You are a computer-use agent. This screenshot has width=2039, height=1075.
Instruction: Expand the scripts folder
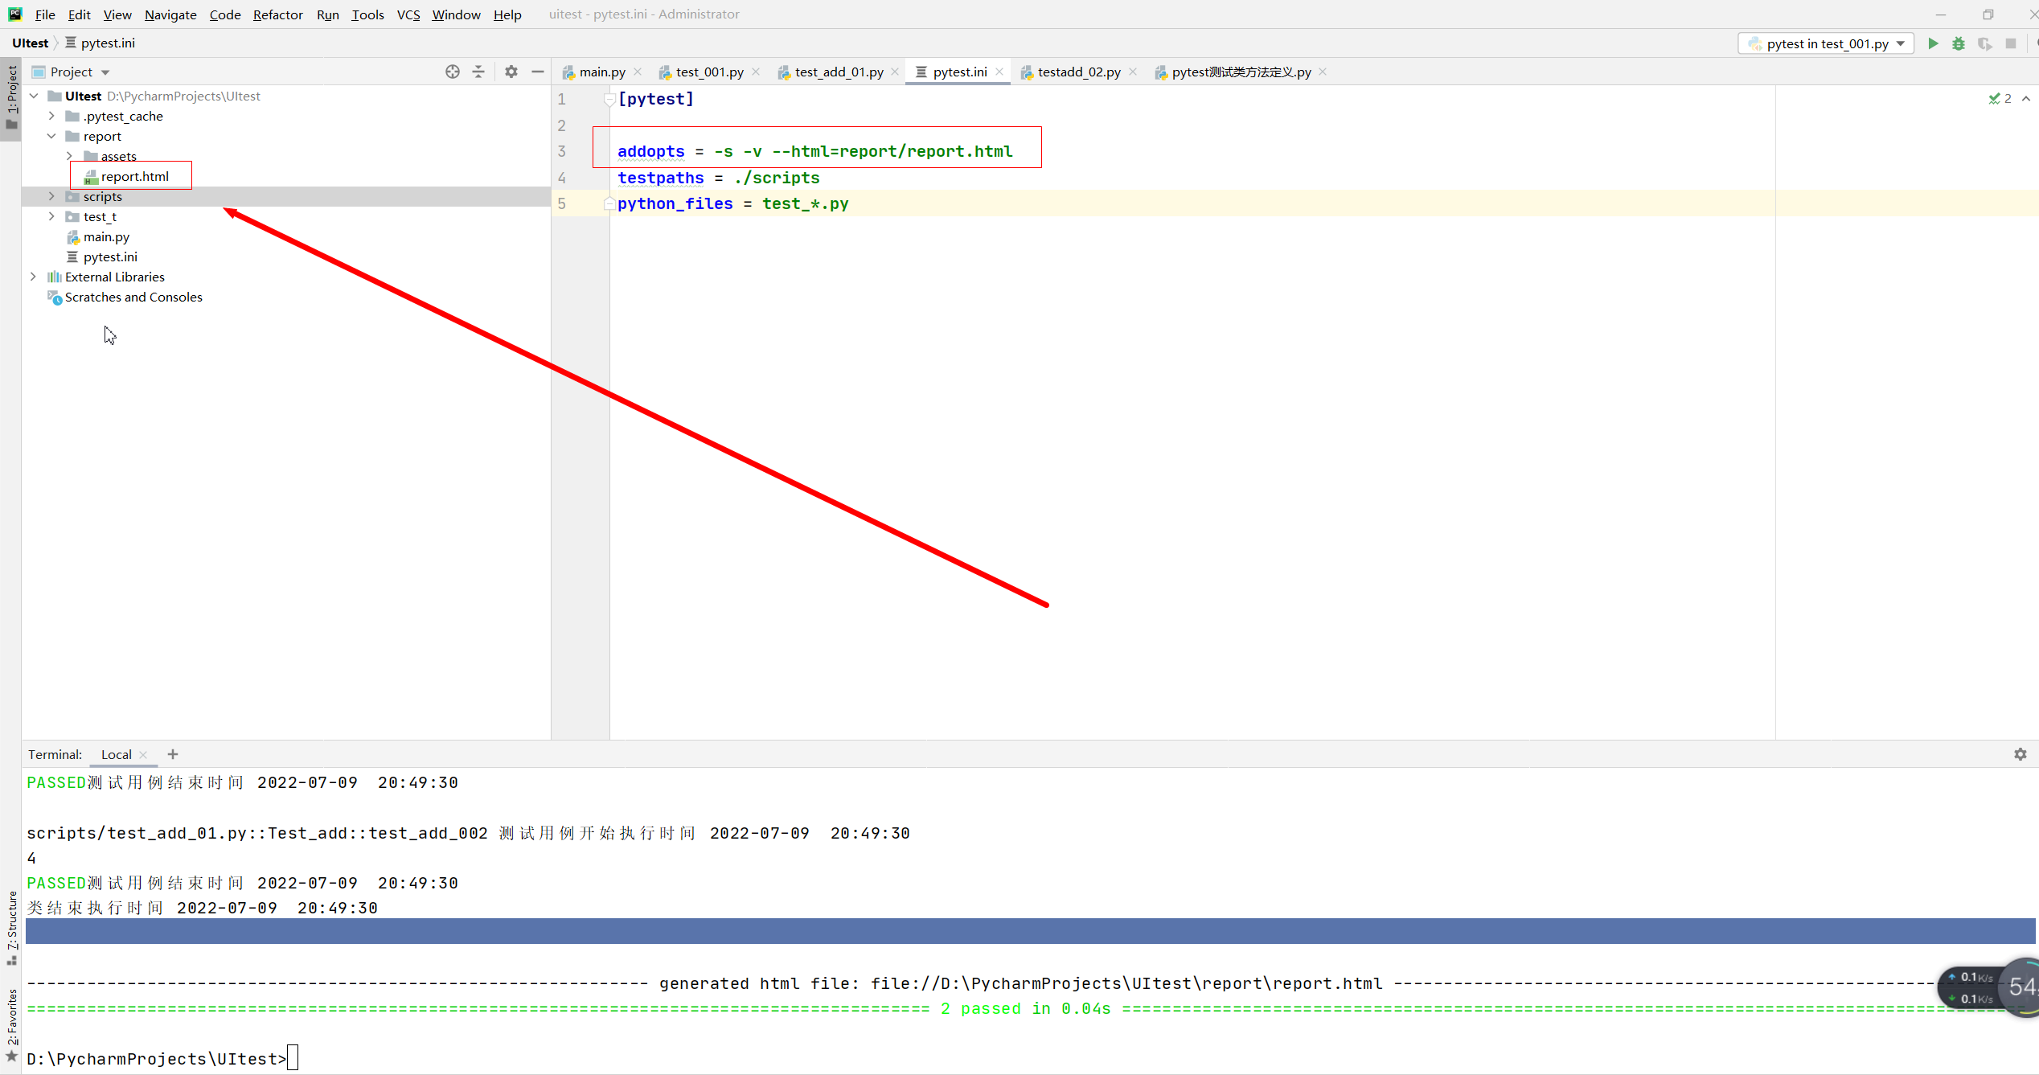[51, 196]
